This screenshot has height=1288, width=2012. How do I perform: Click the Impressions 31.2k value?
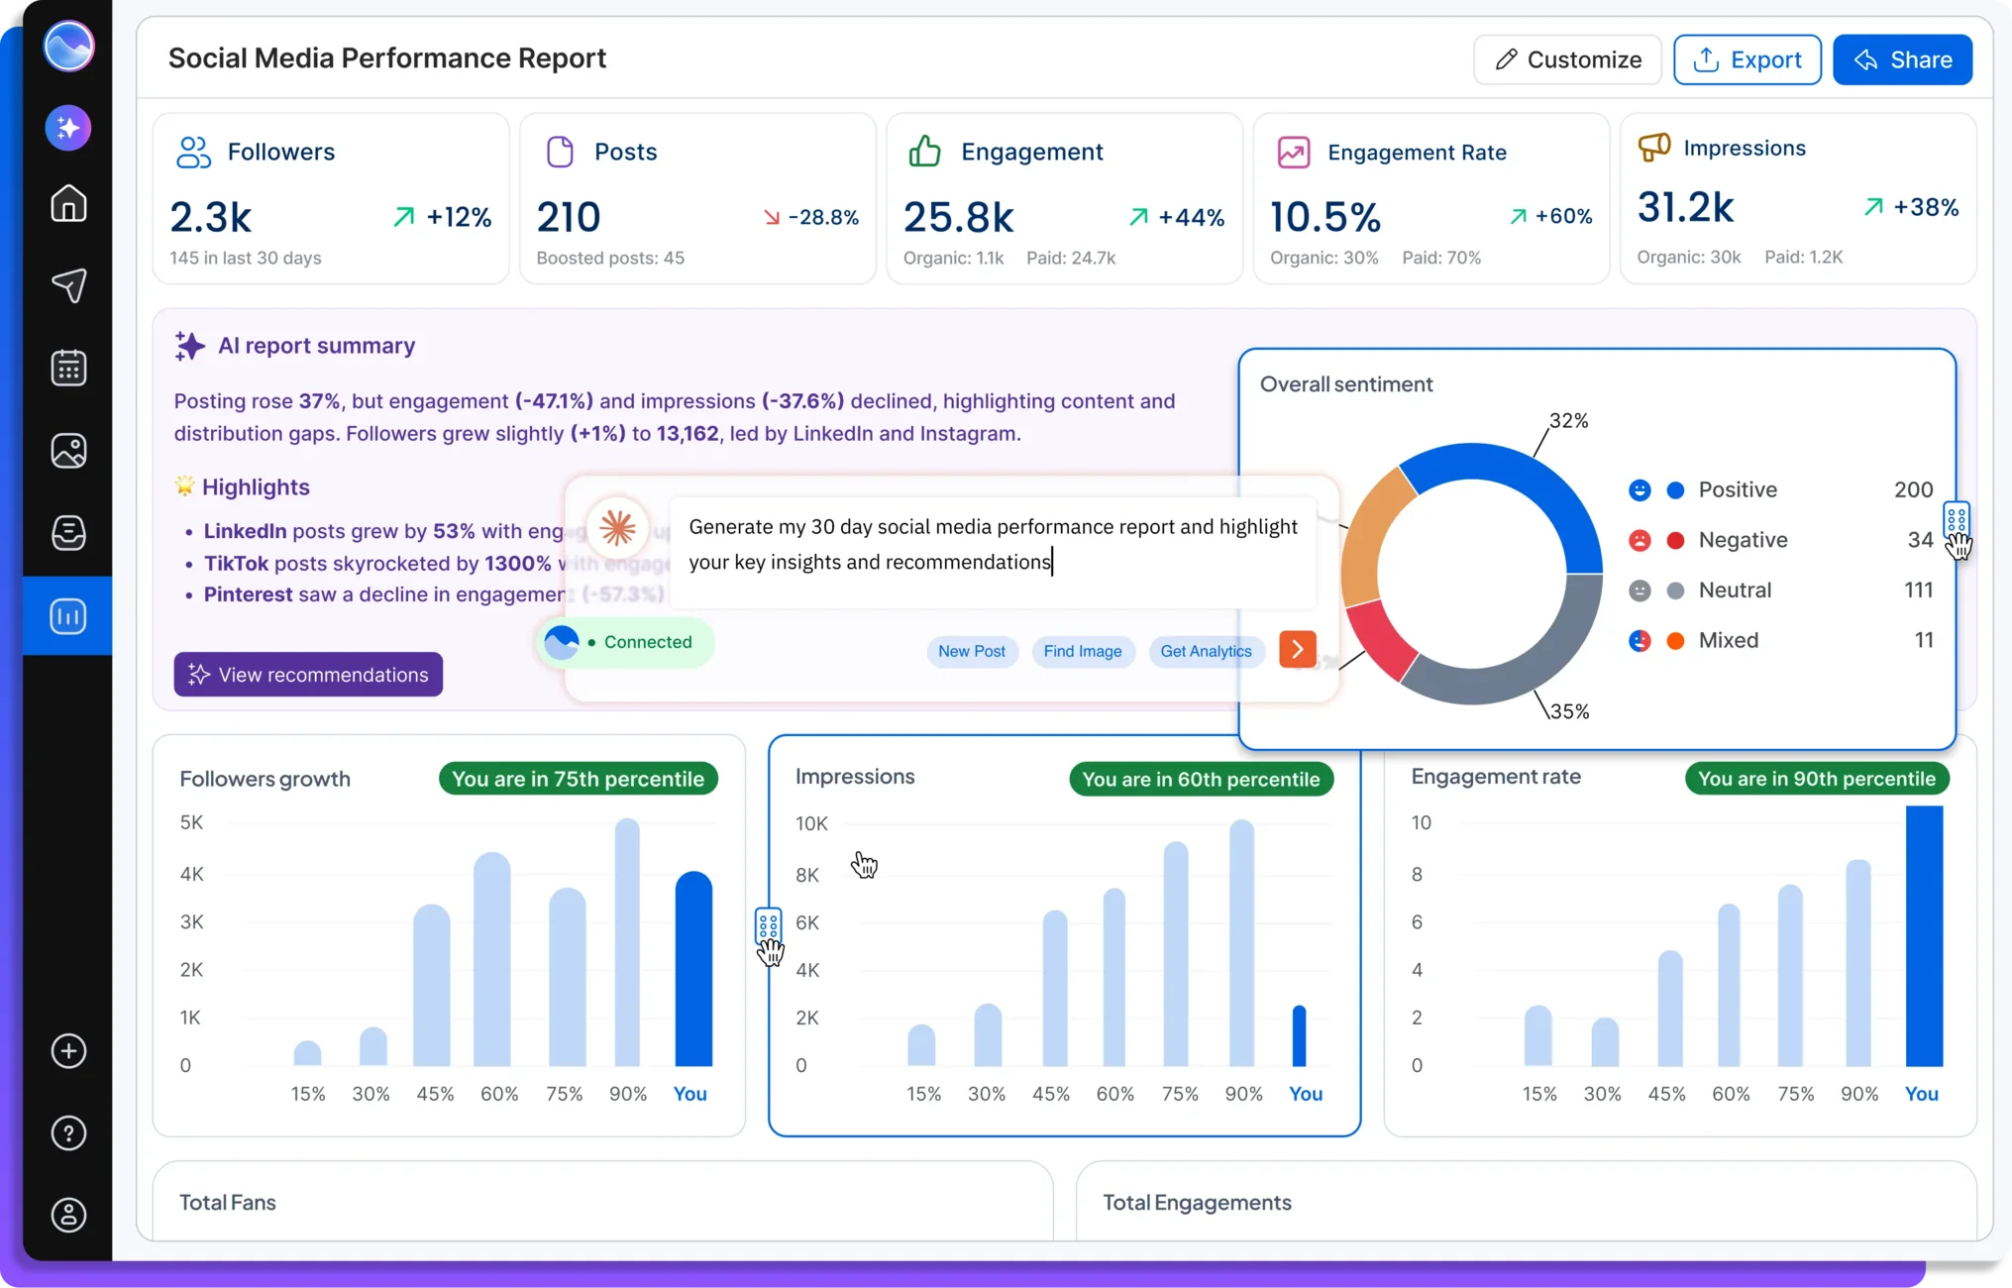1685,207
